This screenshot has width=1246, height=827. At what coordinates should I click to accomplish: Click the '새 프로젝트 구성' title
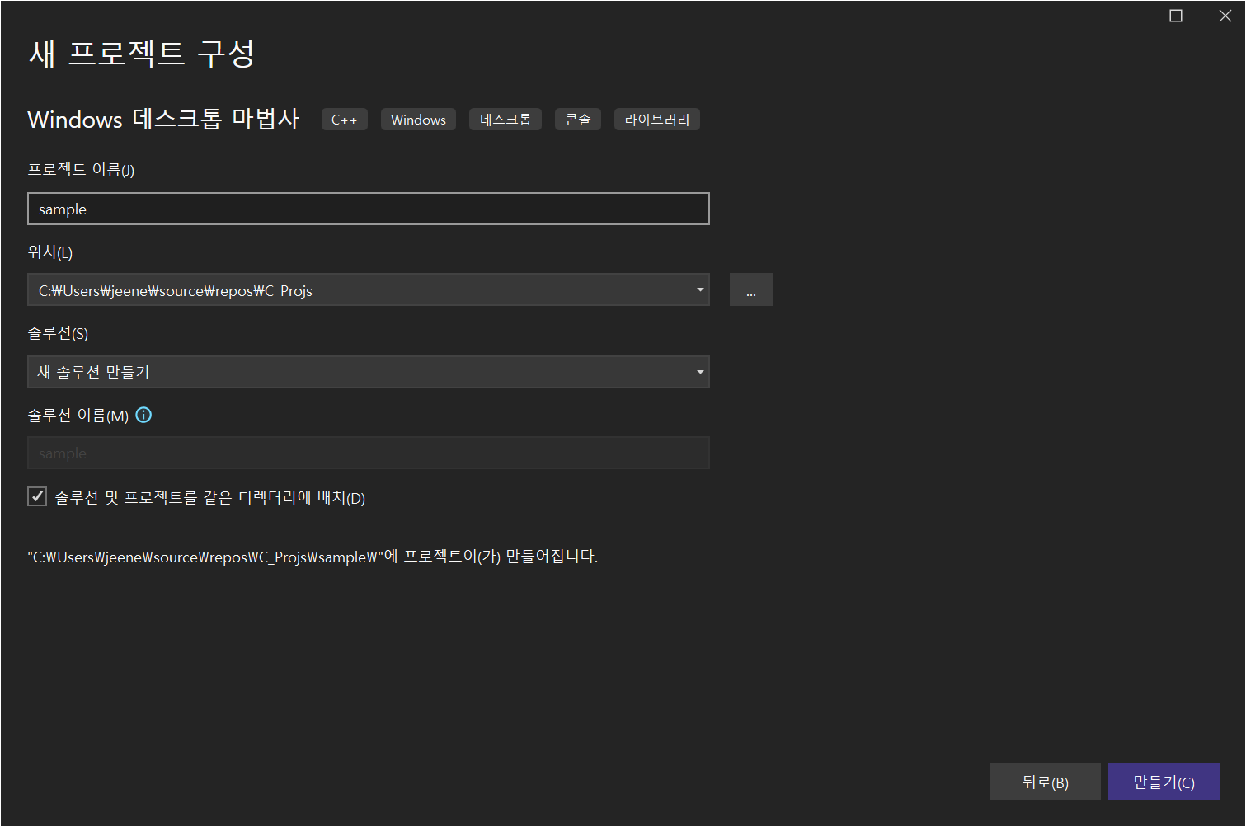(142, 54)
